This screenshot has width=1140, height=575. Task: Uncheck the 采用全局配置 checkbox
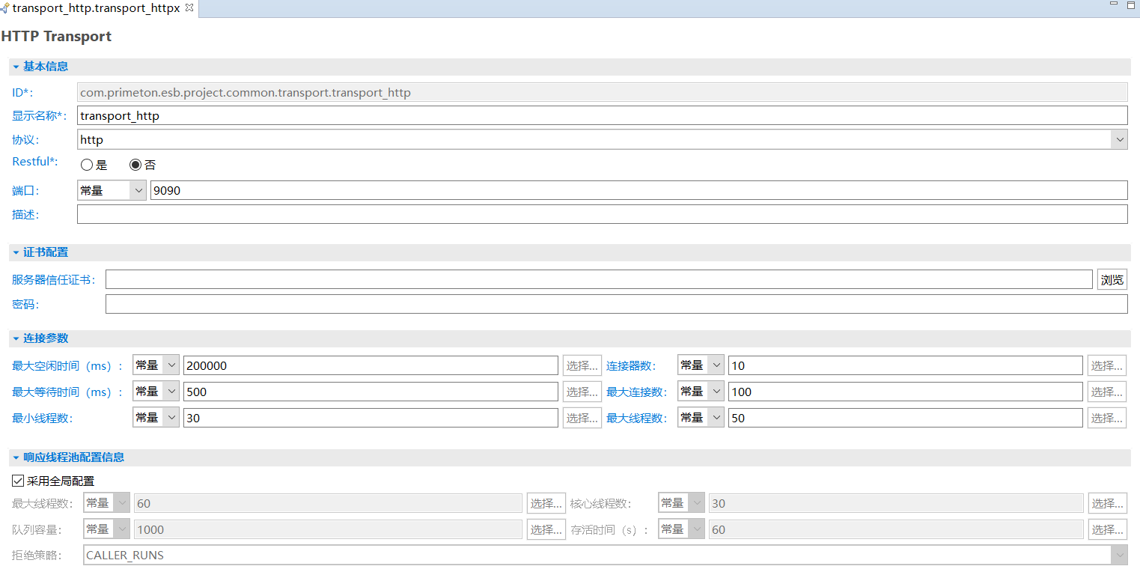[x=18, y=481]
